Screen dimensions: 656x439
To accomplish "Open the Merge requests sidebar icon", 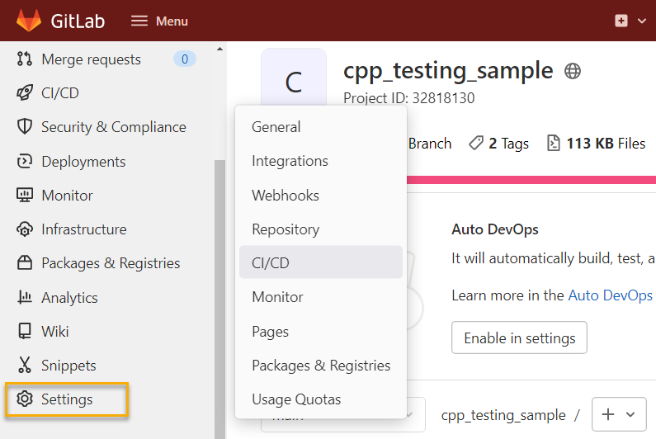I will pyautogui.click(x=25, y=59).
